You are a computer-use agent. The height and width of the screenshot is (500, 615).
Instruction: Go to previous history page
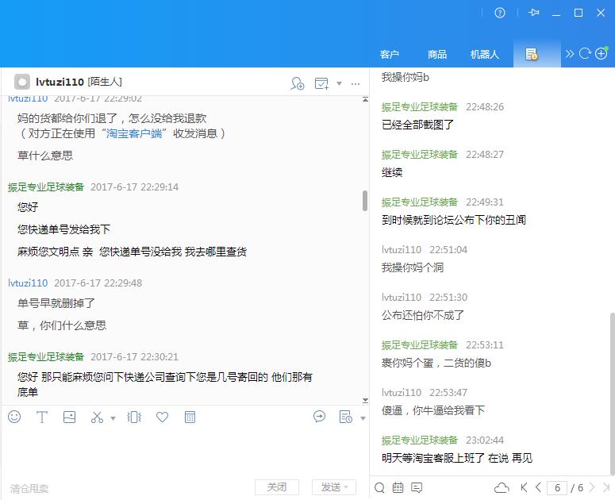point(539,487)
